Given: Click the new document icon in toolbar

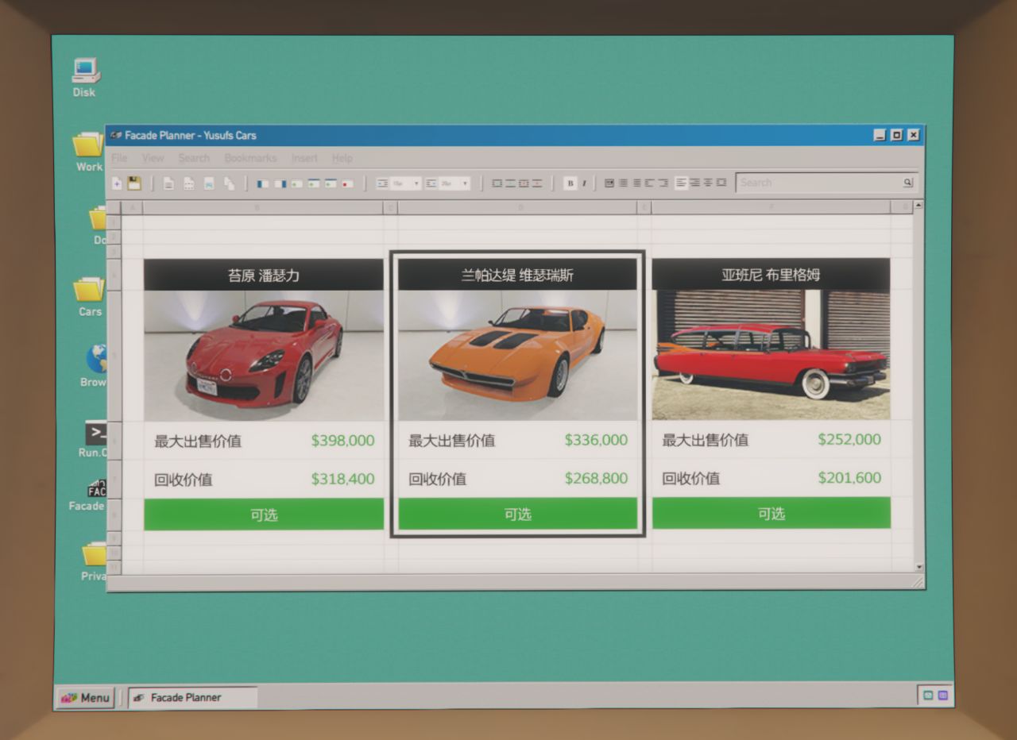Looking at the screenshot, I should point(117,183).
